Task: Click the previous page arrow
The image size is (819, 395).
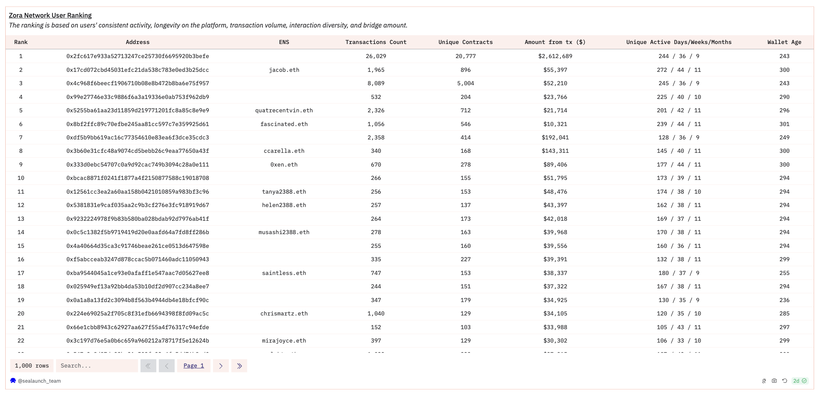Action: 167,366
